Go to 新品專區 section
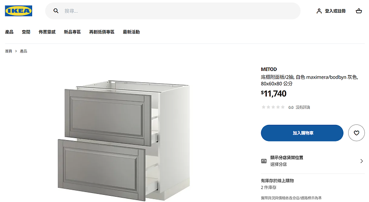Screen dimensions: 369x202 72,32
